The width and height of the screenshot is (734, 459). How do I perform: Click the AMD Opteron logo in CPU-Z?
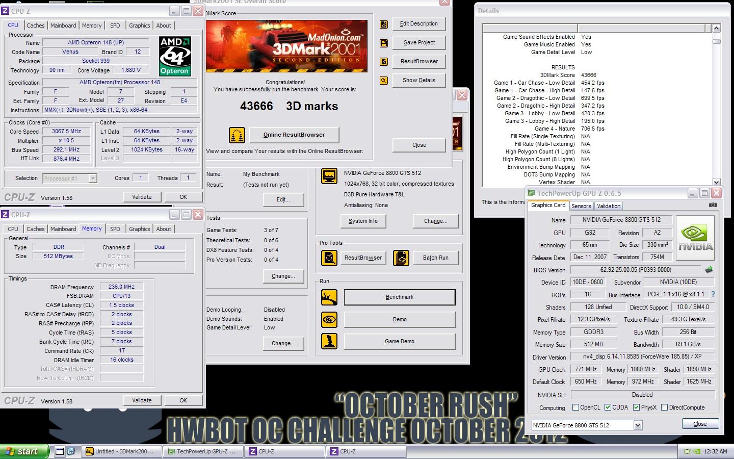[175, 56]
